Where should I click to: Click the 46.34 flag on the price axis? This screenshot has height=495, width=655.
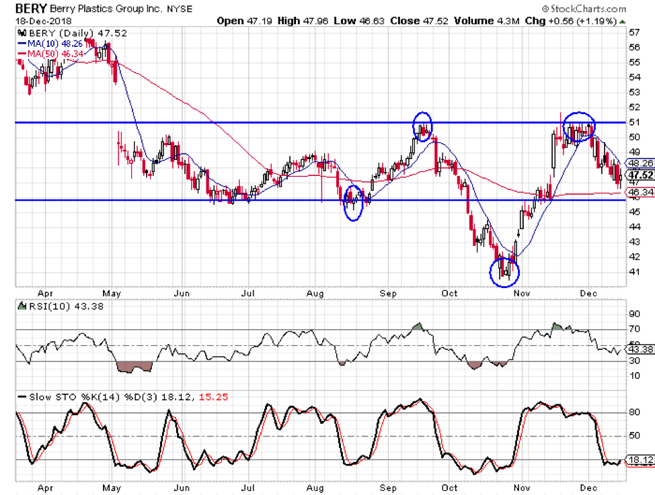click(640, 192)
